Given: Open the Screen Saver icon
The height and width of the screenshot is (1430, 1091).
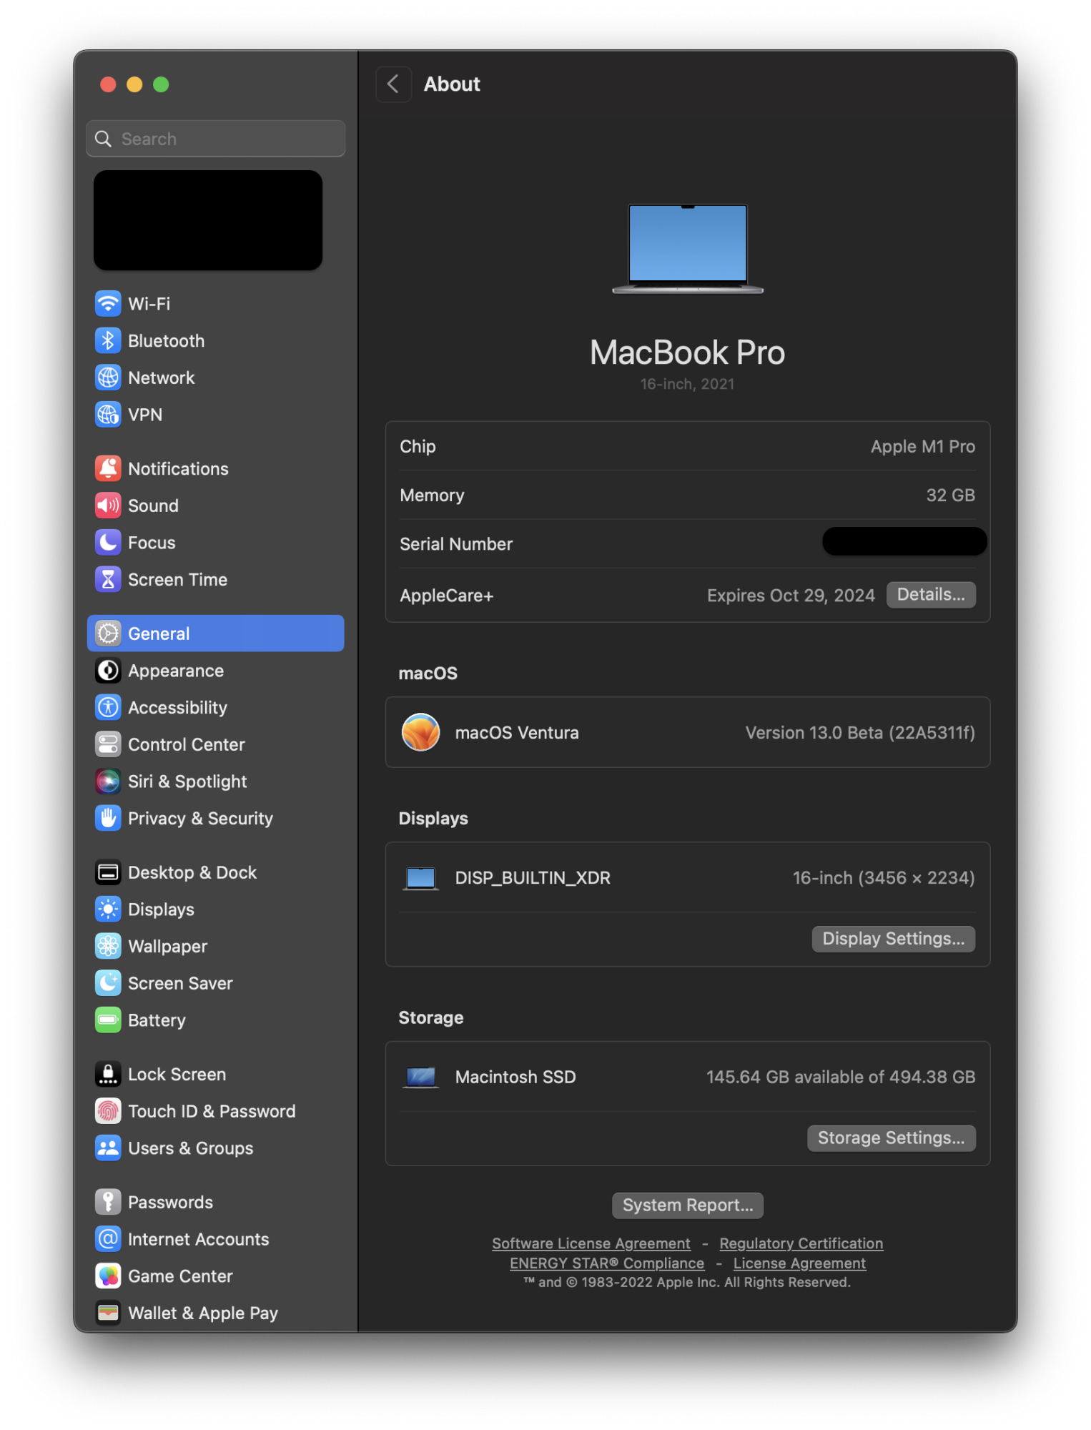Looking at the screenshot, I should click(108, 983).
